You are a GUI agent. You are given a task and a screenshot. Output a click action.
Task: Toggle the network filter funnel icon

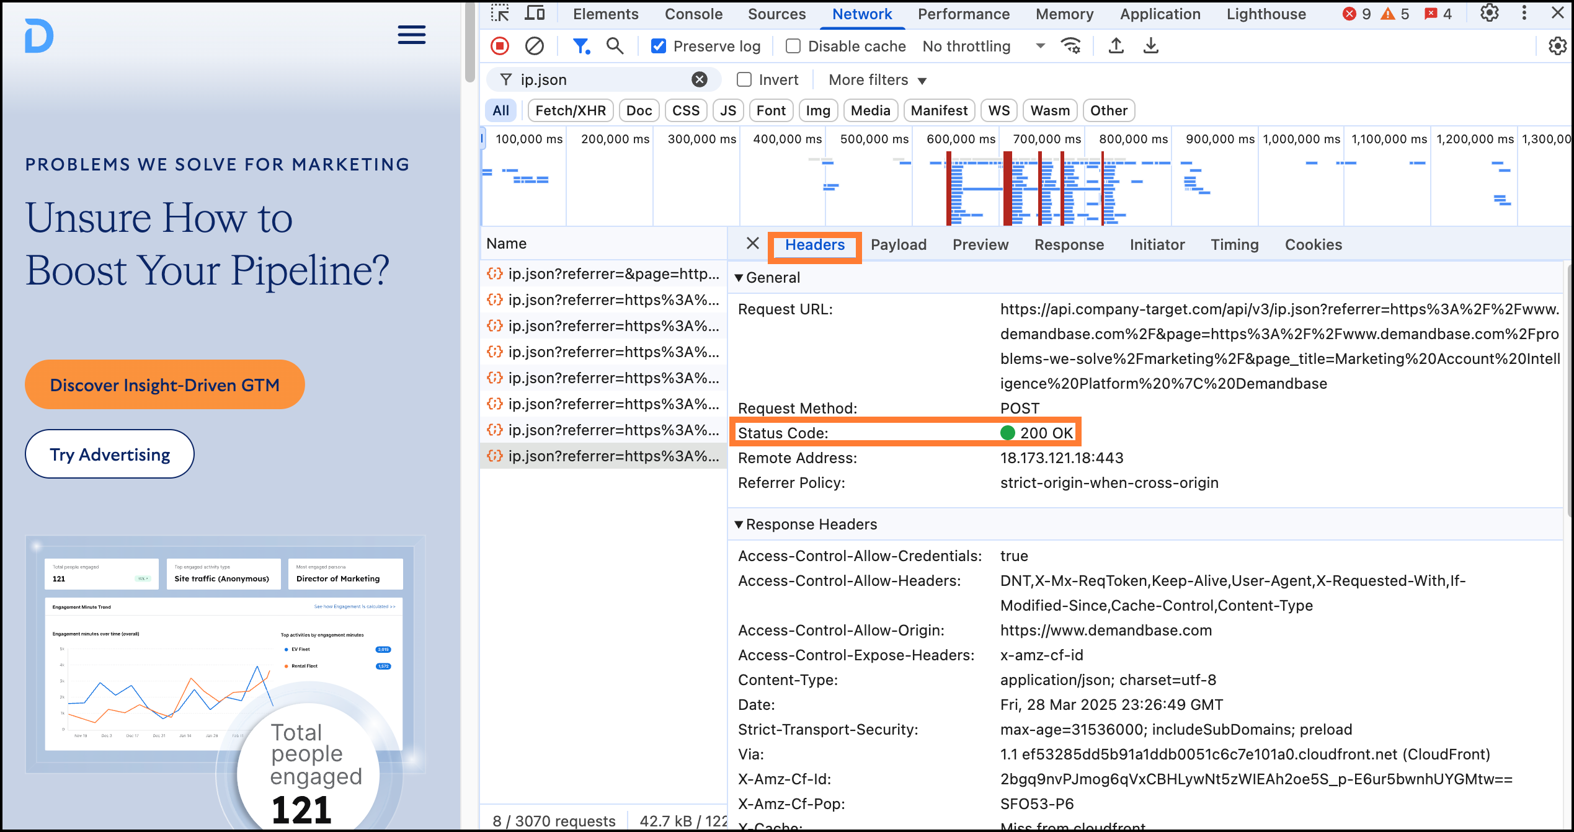click(x=580, y=46)
